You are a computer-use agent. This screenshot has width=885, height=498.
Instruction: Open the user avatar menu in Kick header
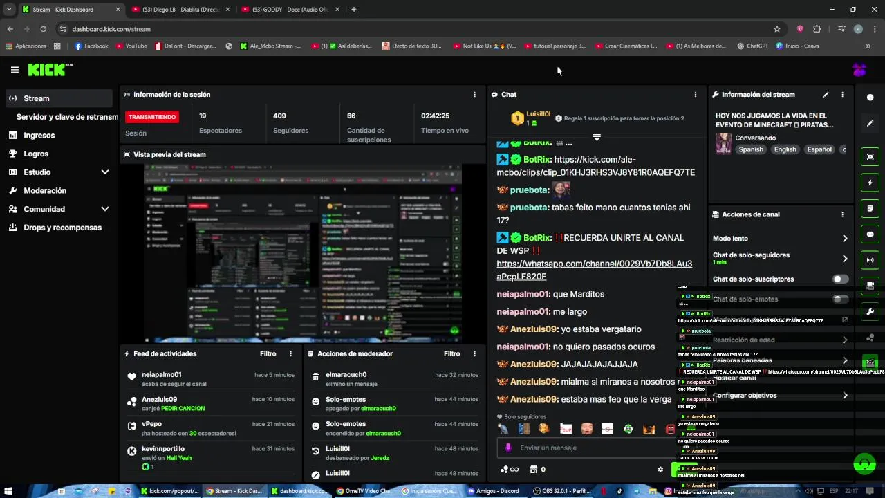859,70
